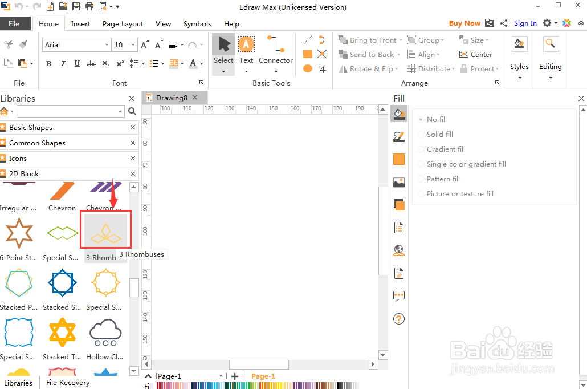Open the library search box dropdown

pos(120,111)
